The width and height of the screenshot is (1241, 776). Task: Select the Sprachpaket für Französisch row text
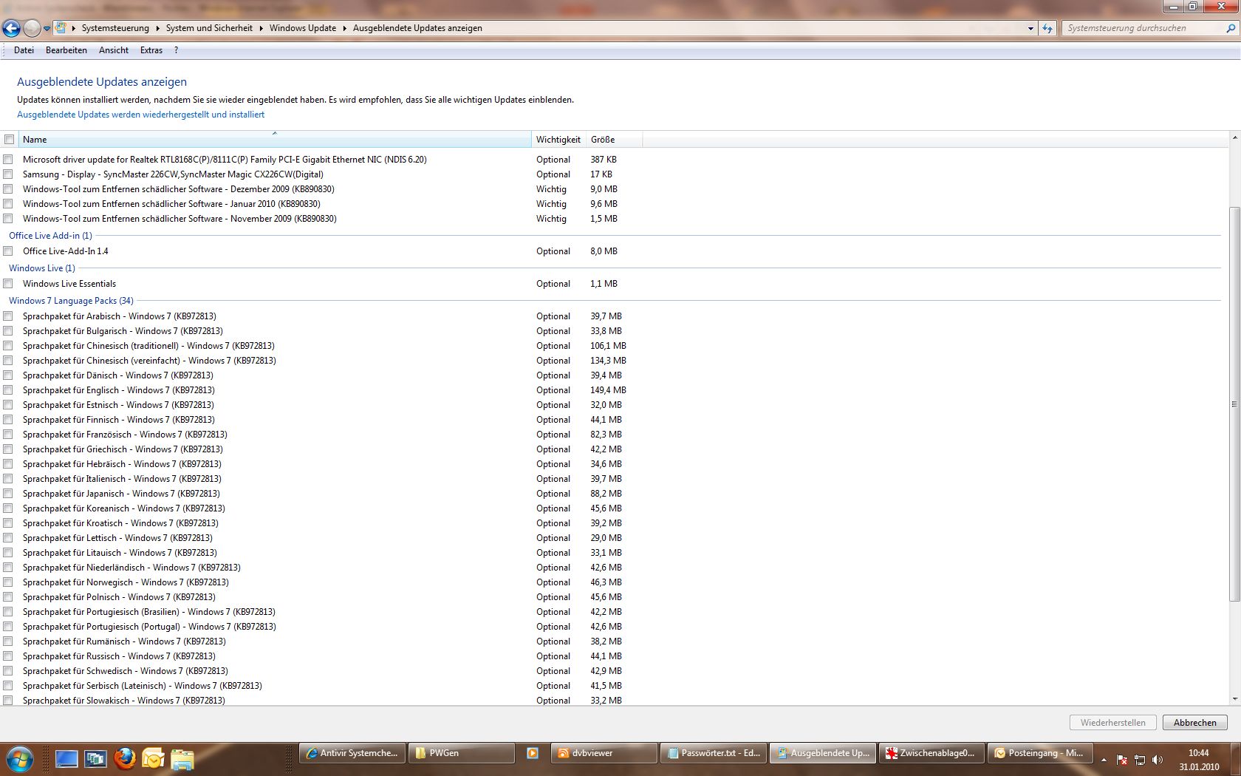tap(125, 435)
